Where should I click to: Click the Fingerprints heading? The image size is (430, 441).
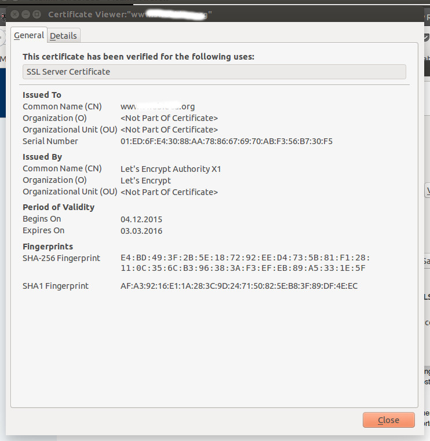point(48,247)
